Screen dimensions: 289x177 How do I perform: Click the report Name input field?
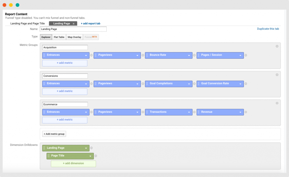coord(73,29)
